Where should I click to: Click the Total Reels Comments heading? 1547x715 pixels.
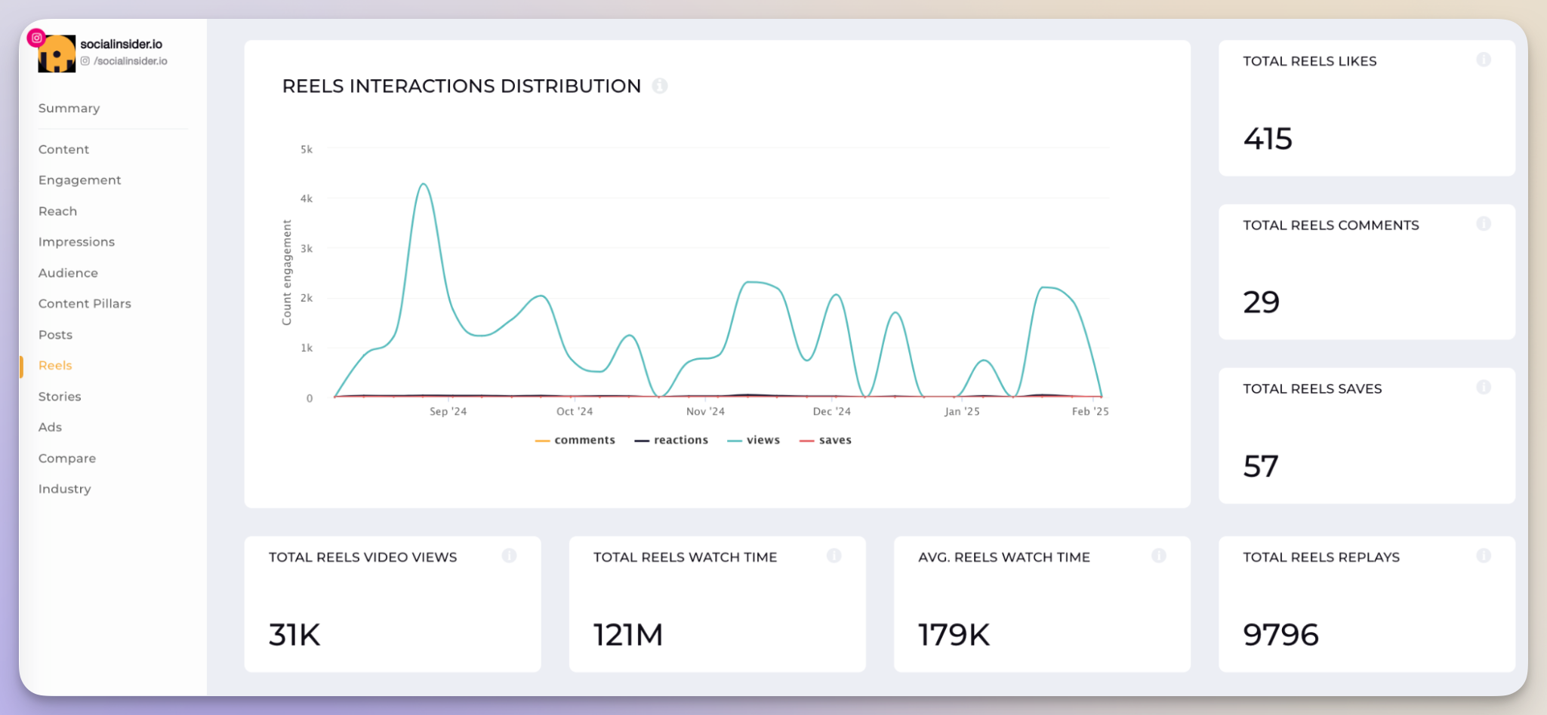pyautogui.click(x=1331, y=226)
